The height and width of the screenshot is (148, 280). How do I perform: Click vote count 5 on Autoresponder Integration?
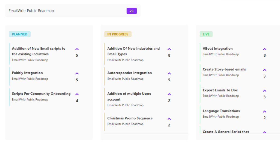169,80
